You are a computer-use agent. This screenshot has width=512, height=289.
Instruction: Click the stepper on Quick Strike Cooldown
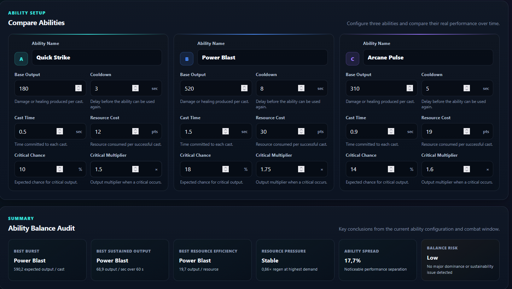click(135, 88)
